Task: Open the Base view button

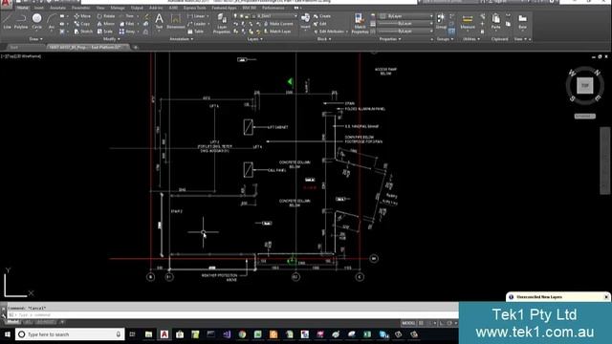Action: point(522,21)
